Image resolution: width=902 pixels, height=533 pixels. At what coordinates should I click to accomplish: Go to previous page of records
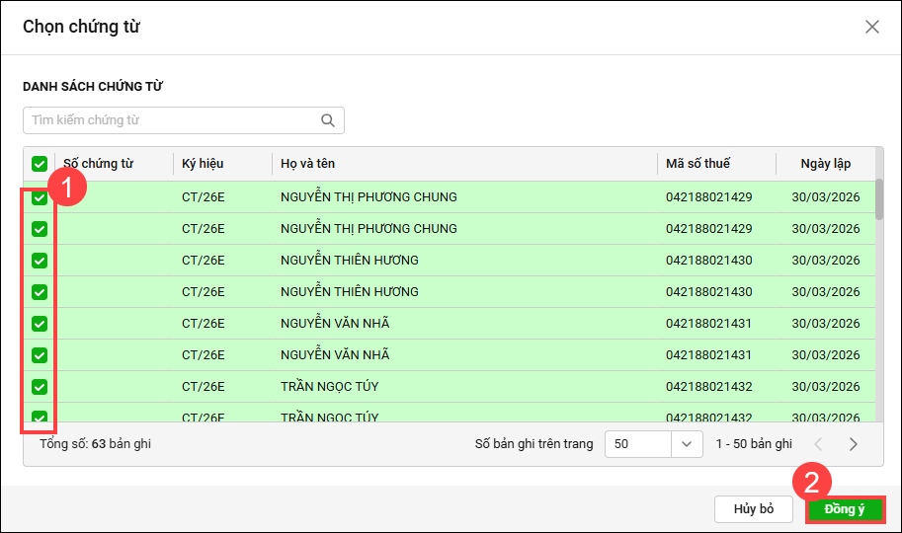pyautogui.click(x=818, y=444)
